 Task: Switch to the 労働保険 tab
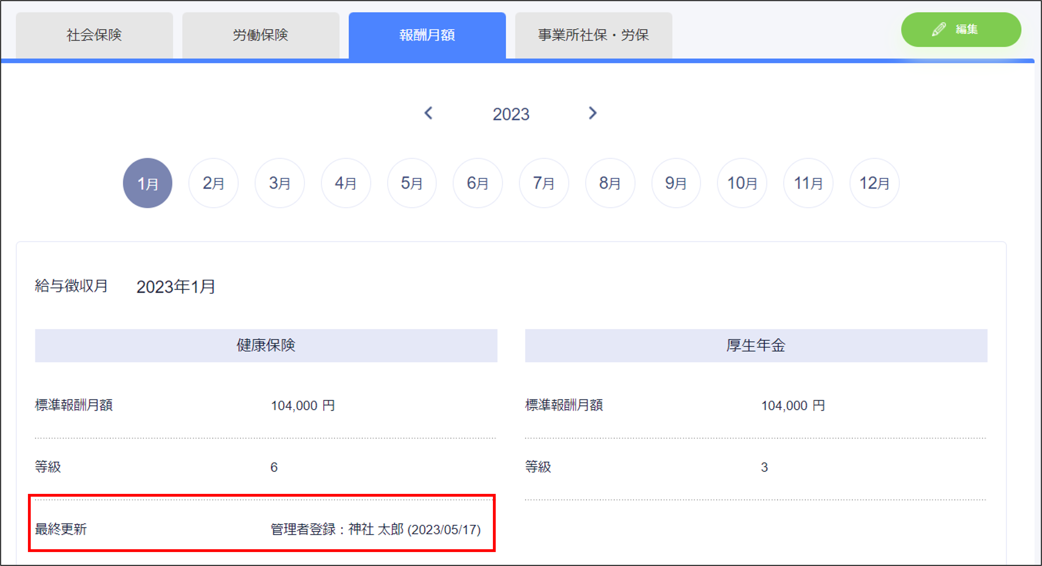point(260,35)
